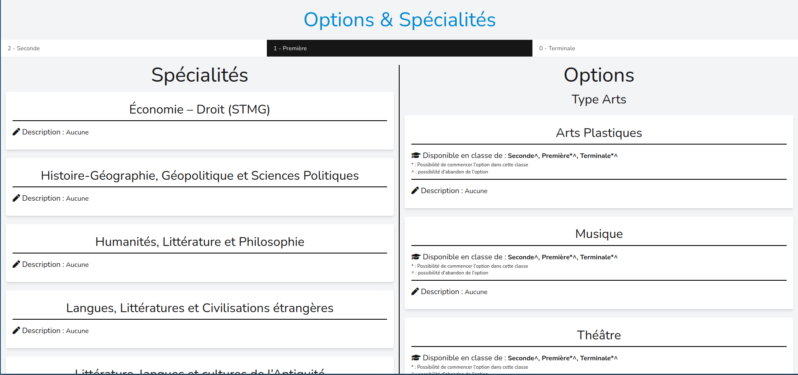The image size is (798, 375).
Task: Click pencil icon under Histoire-Géographie specialty
Action: click(16, 198)
